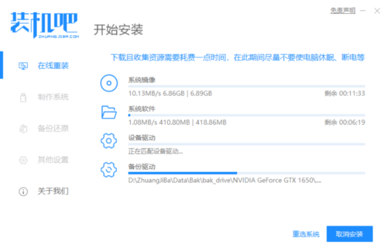Click the 系统镜像 download progress bar
This screenshot has width=383, height=250.
click(x=246, y=86)
